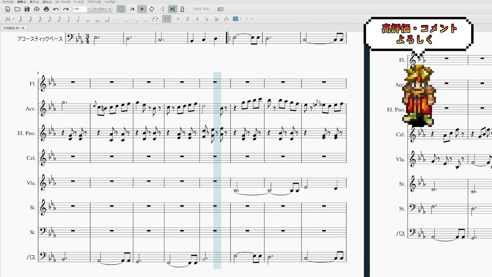Rewind playback to the start
The width and height of the screenshot is (492, 277).
tap(132, 9)
